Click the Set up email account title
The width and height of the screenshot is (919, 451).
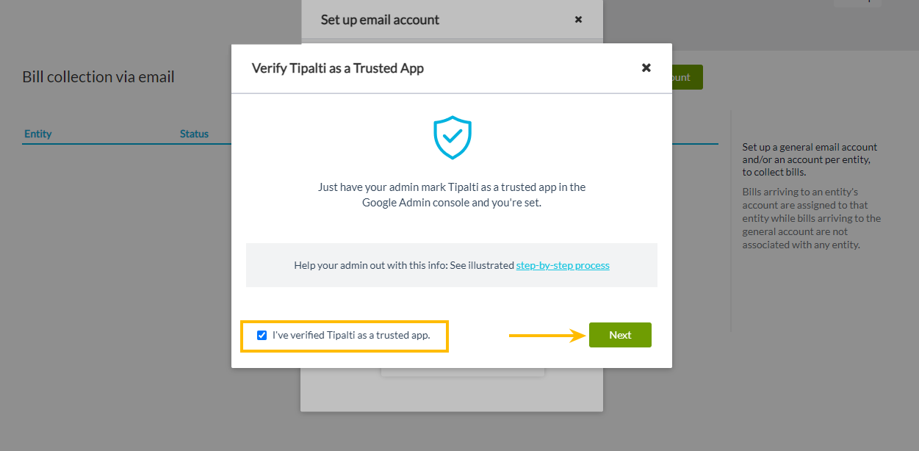pos(380,20)
